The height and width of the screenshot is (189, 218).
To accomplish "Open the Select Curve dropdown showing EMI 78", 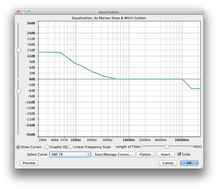I will [70, 155].
